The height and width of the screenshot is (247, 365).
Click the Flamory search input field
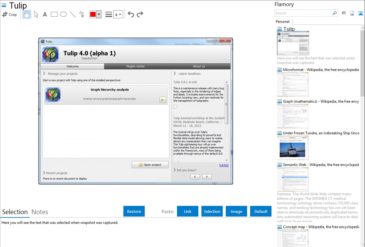303,13
